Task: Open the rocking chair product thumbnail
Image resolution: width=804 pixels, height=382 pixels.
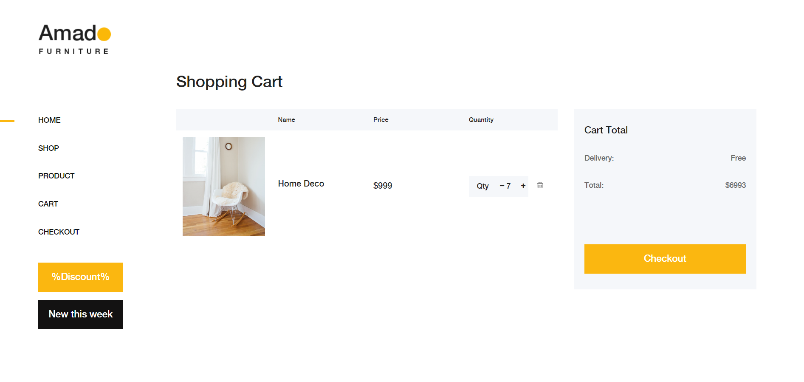Action: click(224, 187)
